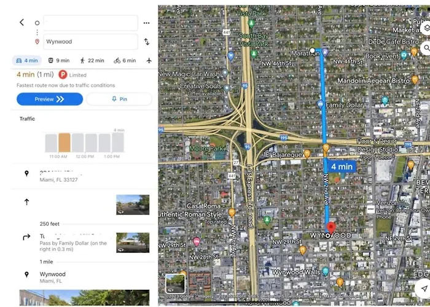The image size is (430, 307).
Task: Edit the Wynwood destination field
Action: pos(90,42)
